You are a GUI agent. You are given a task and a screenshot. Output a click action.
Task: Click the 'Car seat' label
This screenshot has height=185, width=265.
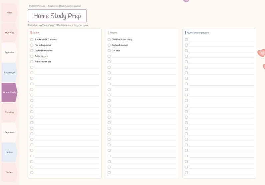(116, 50)
